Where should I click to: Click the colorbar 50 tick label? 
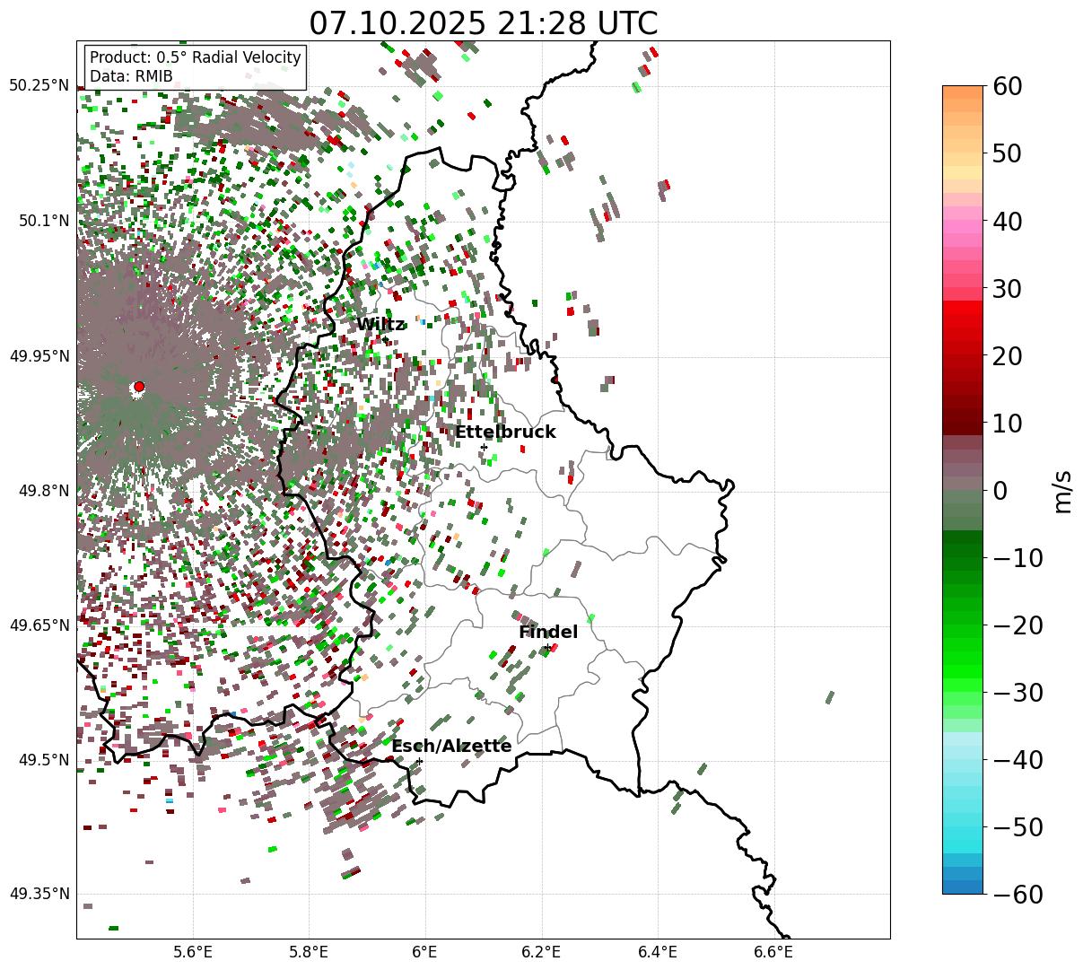1009,153
